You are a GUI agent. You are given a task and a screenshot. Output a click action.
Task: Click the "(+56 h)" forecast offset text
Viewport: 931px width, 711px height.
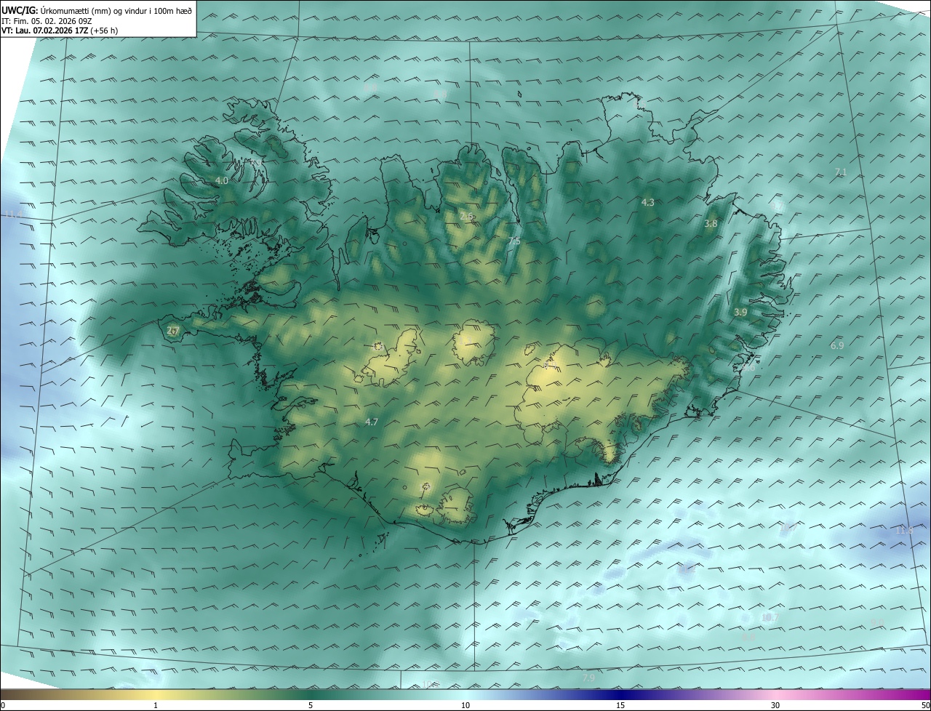coord(105,30)
